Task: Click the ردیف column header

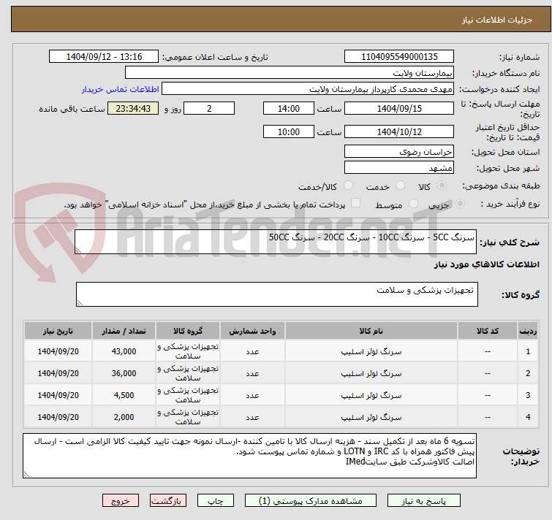Action: pos(528,331)
